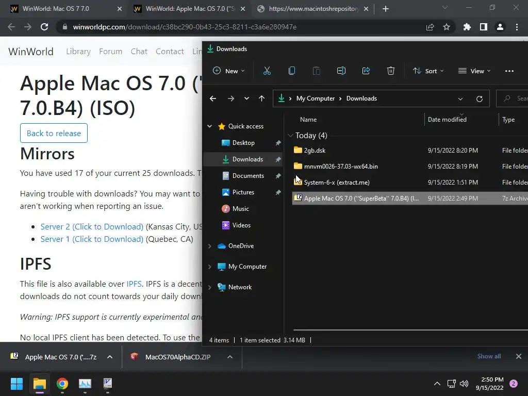The image size is (528, 396).
Task: Follow the IPFS hyperlink
Action: (x=134, y=284)
